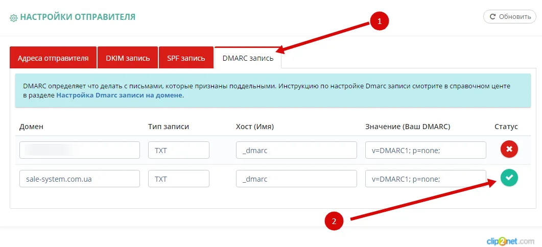Click the green checkmark status icon
The height and width of the screenshot is (247, 542).
pyautogui.click(x=509, y=178)
